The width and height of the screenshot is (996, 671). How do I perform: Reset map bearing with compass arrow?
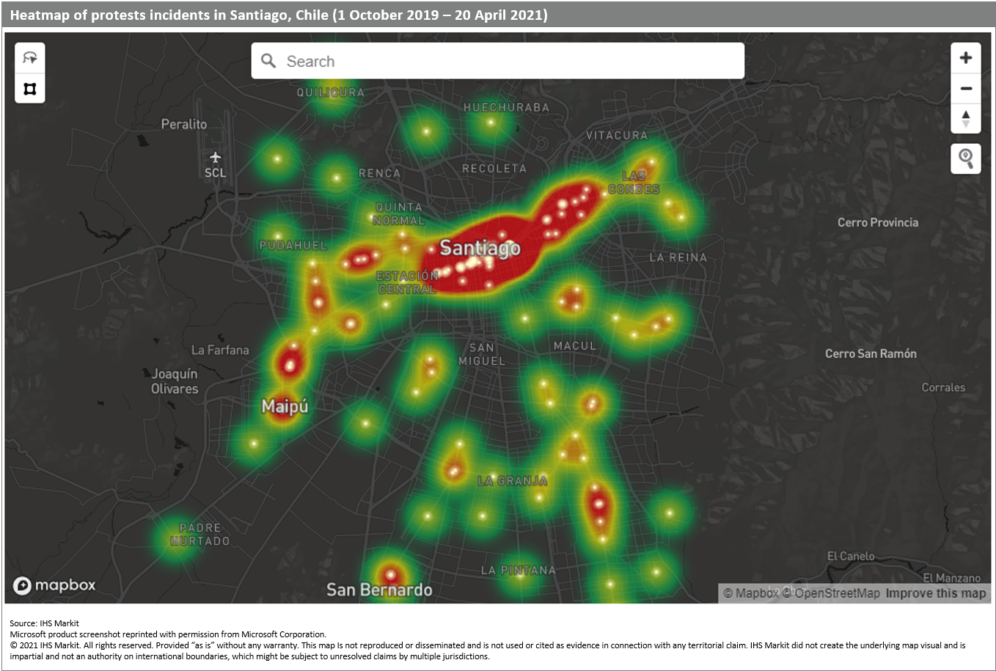pos(966,119)
